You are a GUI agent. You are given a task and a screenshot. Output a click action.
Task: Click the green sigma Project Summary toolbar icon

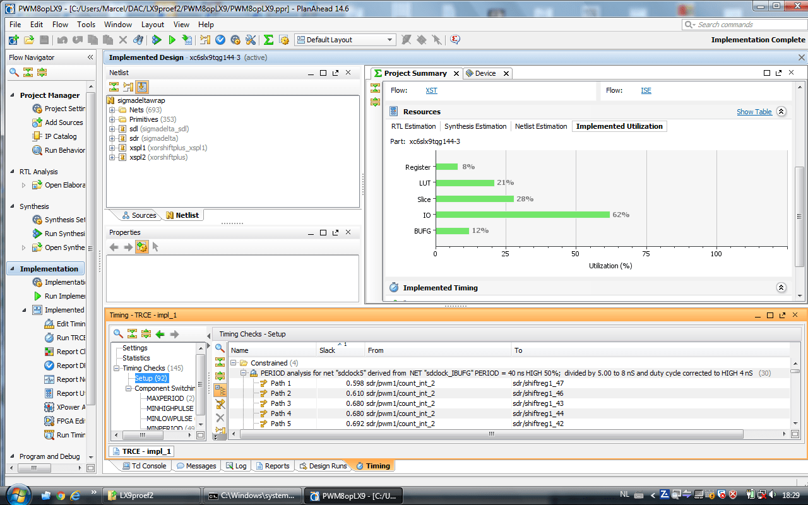tap(268, 40)
